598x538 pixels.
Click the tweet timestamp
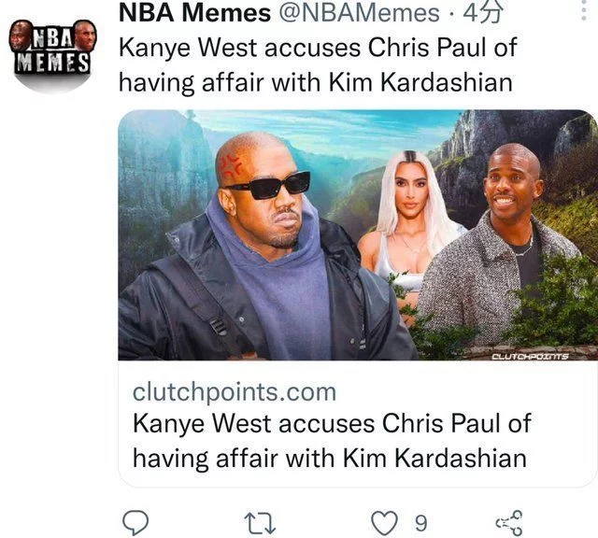[483, 13]
